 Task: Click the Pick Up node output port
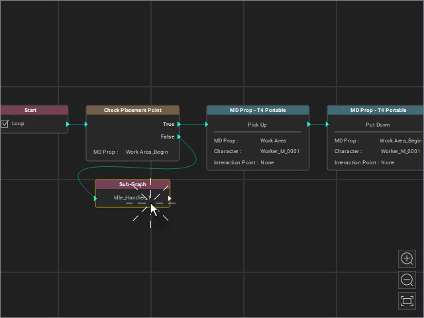click(309, 124)
